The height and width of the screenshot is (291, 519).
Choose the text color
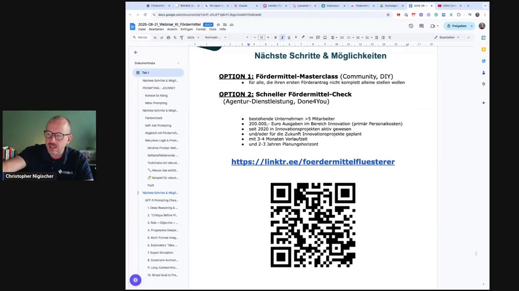coord(296,38)
